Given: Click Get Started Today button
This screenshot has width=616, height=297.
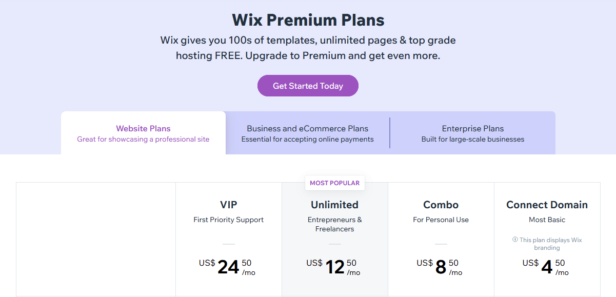Looking at the screenshot, I should coord(308,86).
